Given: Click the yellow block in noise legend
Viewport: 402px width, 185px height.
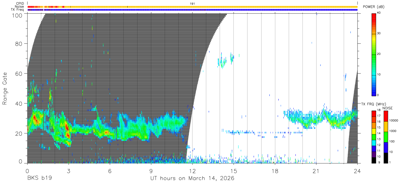Looking at the screenshot, I should point(385,126).
